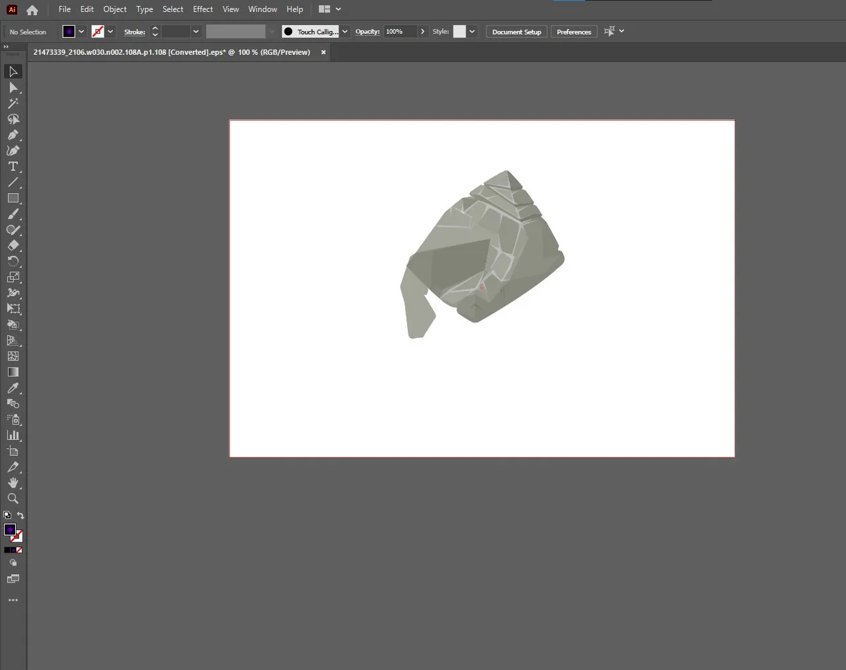Click the Opacity 100% field
846x670 pixels.
[x=400, y=32]
